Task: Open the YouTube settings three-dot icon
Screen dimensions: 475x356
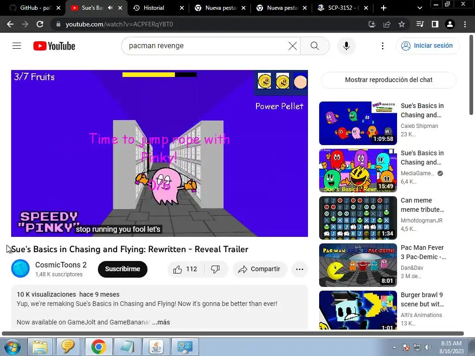Action: tap(383, 46)
